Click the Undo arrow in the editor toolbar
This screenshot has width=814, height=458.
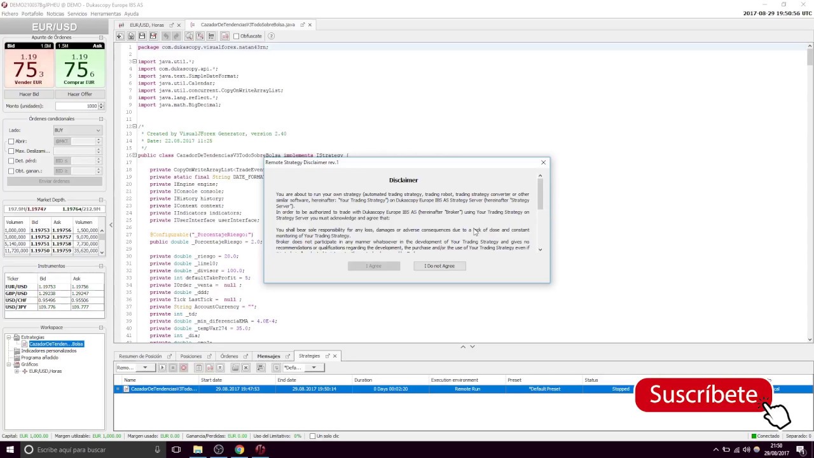[x=165, y=36]
